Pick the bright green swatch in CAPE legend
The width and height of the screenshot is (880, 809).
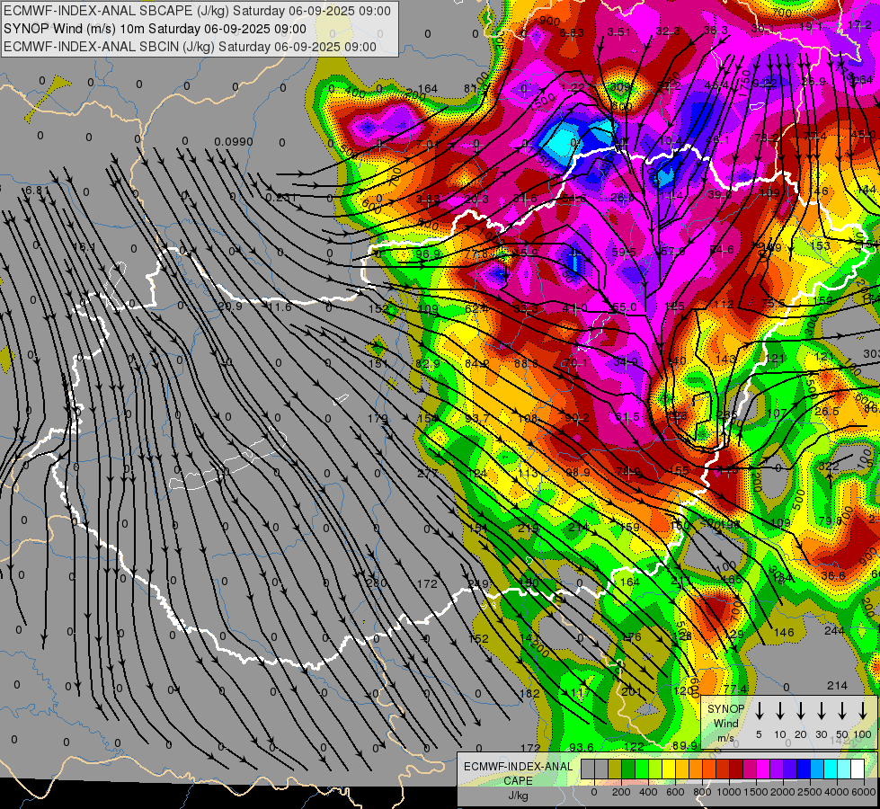[642, 769]
